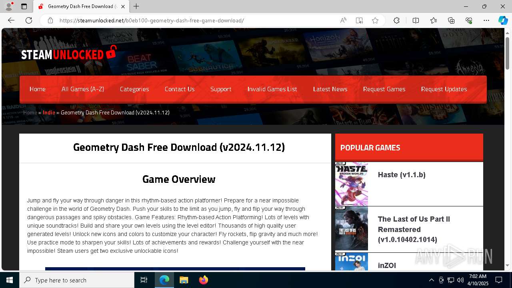Go to Home in navigation bar
512x288 pixels.
coord(38,89)
